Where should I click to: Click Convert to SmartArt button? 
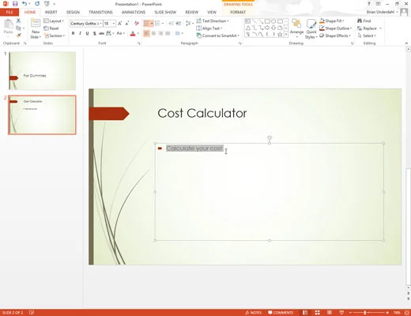coord(218,36)
